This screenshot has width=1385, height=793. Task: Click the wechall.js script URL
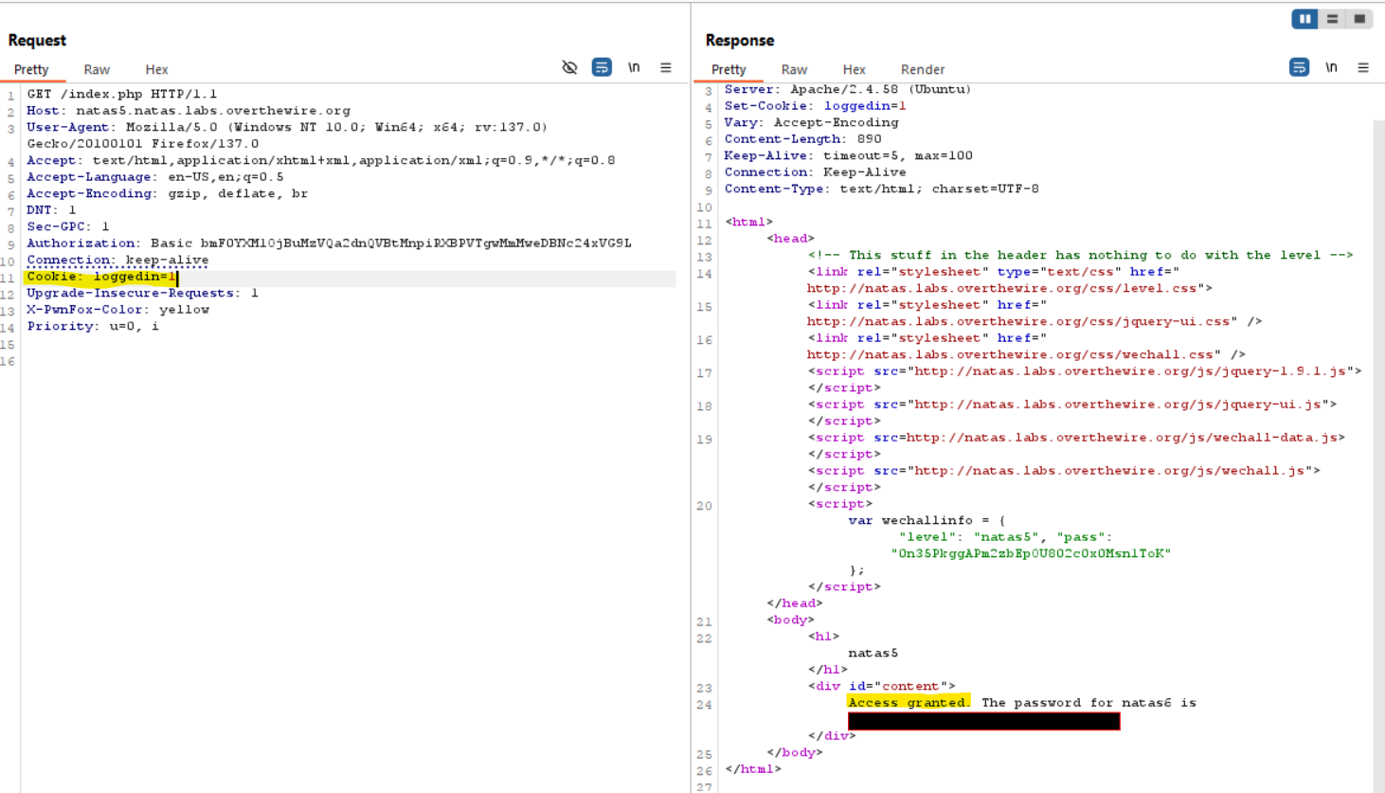(x=1109, y=471)
